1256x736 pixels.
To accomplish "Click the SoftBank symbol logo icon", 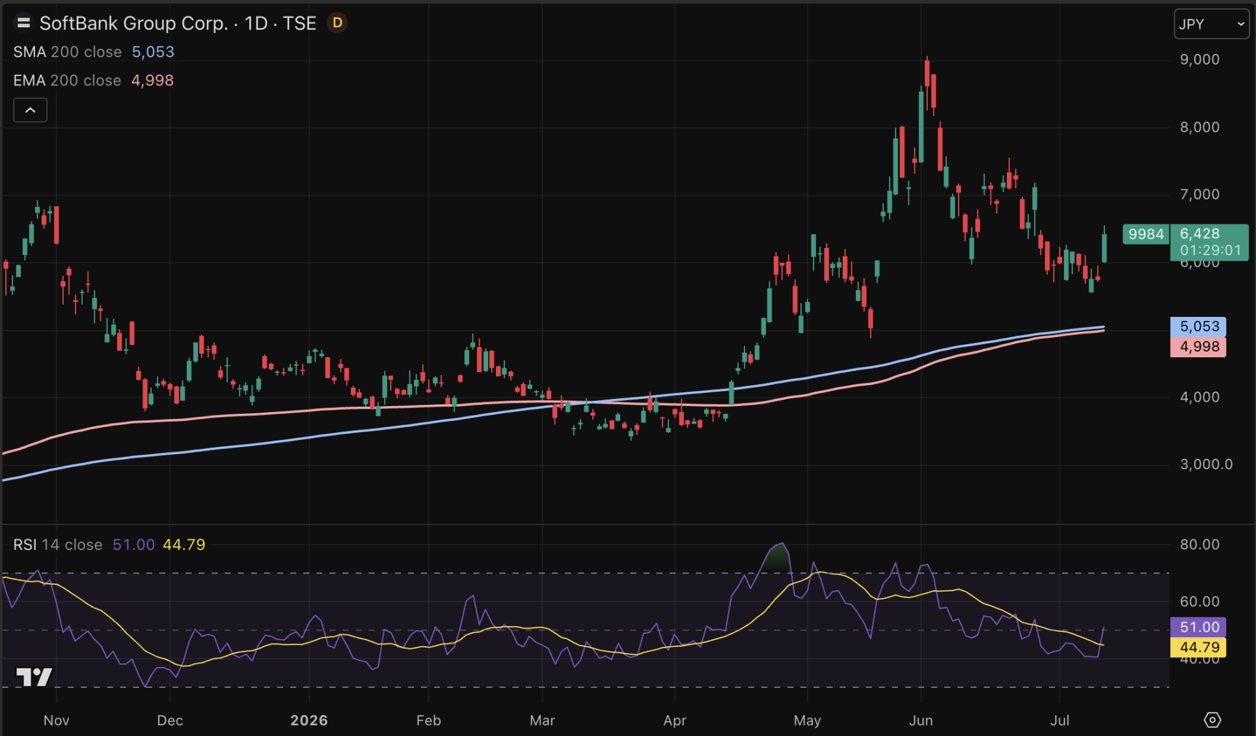I will 23,23.
